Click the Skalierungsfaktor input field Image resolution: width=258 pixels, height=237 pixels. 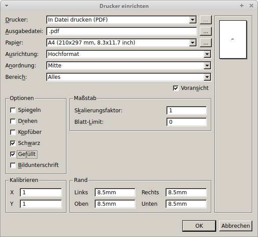coord(187,111)
